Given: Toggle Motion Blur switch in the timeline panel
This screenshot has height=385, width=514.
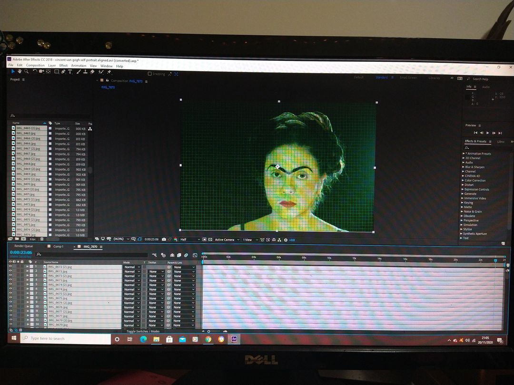Looking at the screenshot, I should point(186,255).
